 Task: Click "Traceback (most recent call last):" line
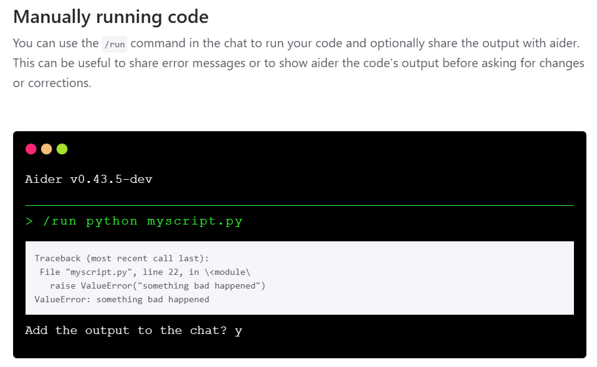tap(122, 258)
